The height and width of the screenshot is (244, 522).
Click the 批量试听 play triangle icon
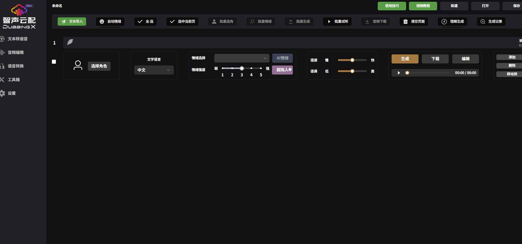pos(329,22)
